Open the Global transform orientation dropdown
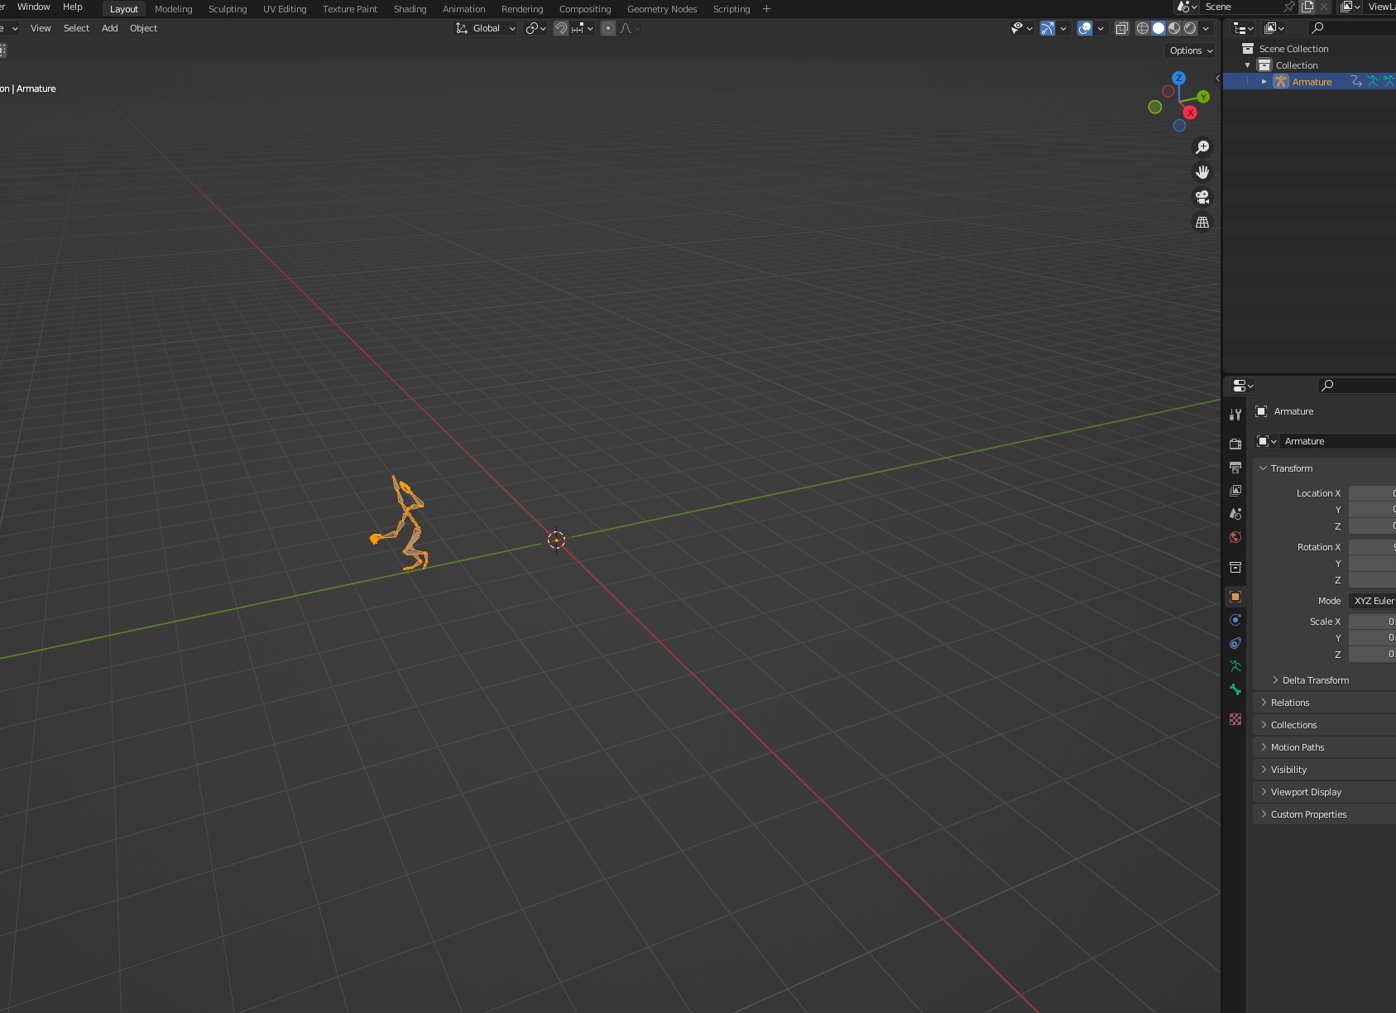This screenshot has height=1013, width=1396. pyautogui.click(x=486, y=28)
